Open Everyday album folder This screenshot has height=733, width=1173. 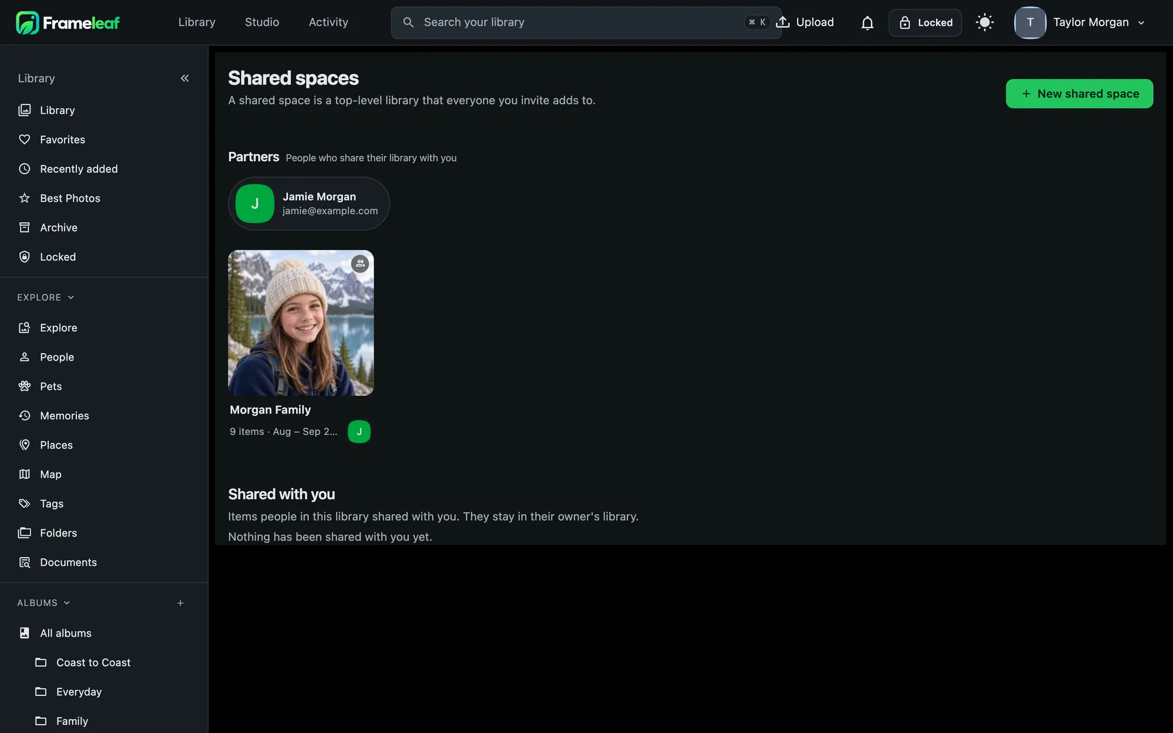tap(112, 692)
